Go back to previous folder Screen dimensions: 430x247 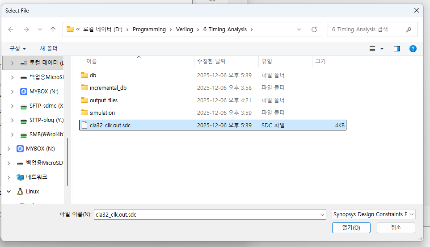[x=11, y=29]
